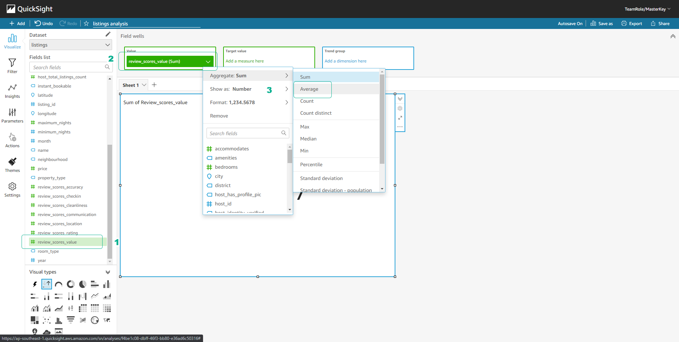Select the KPI visual type
679x342 pixels.
(47, 284)
